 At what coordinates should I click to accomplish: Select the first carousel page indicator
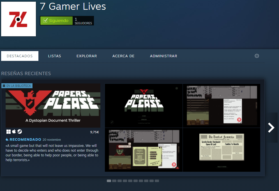(109, 181)
